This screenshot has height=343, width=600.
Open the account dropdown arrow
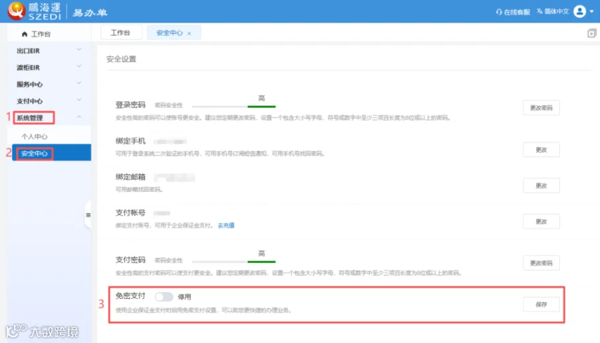pos(591,11)
